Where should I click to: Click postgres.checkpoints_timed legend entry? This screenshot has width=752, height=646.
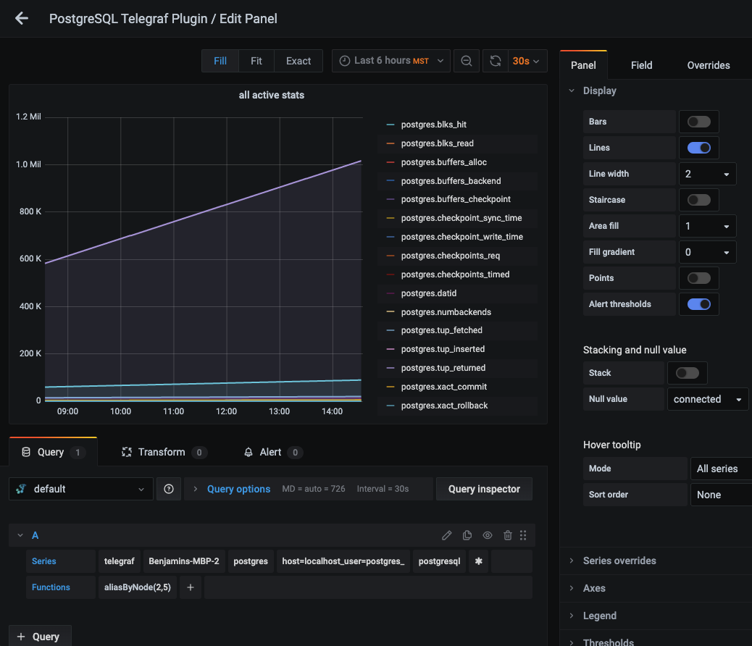[455, 274]
